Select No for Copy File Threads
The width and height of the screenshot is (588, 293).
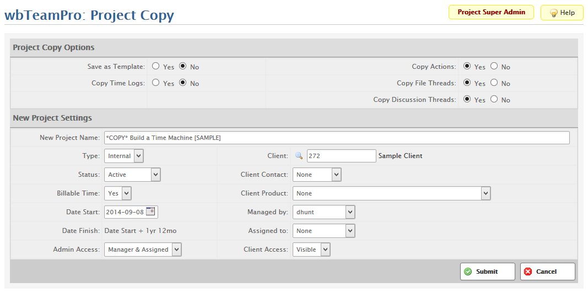494,83
